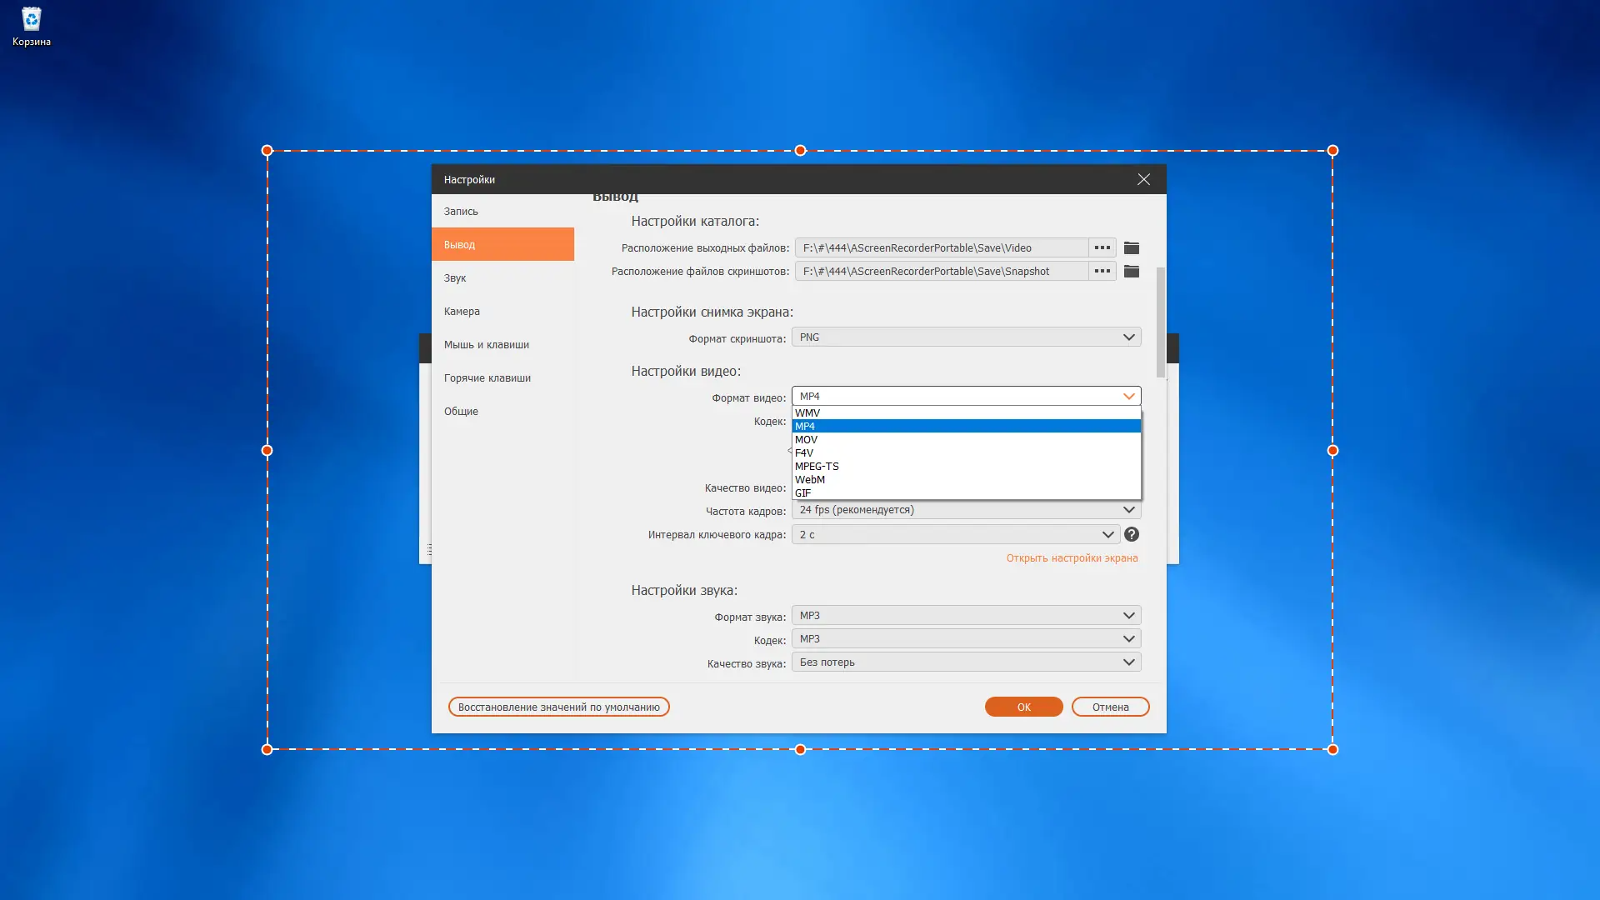Close the Настройки dialog

(1143, 179)
